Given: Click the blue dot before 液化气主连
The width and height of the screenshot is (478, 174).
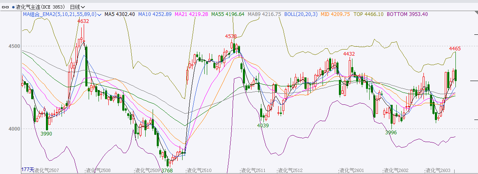Looking at the screenshot, I should point(13,7).
